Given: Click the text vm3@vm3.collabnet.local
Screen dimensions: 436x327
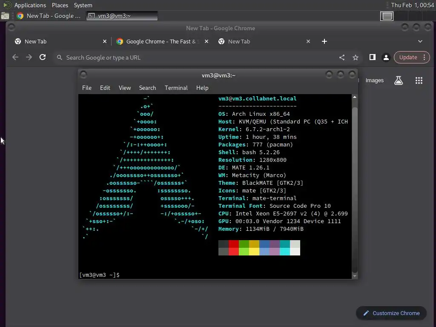Looking at the screenshot, I should (x=258, y=99).
